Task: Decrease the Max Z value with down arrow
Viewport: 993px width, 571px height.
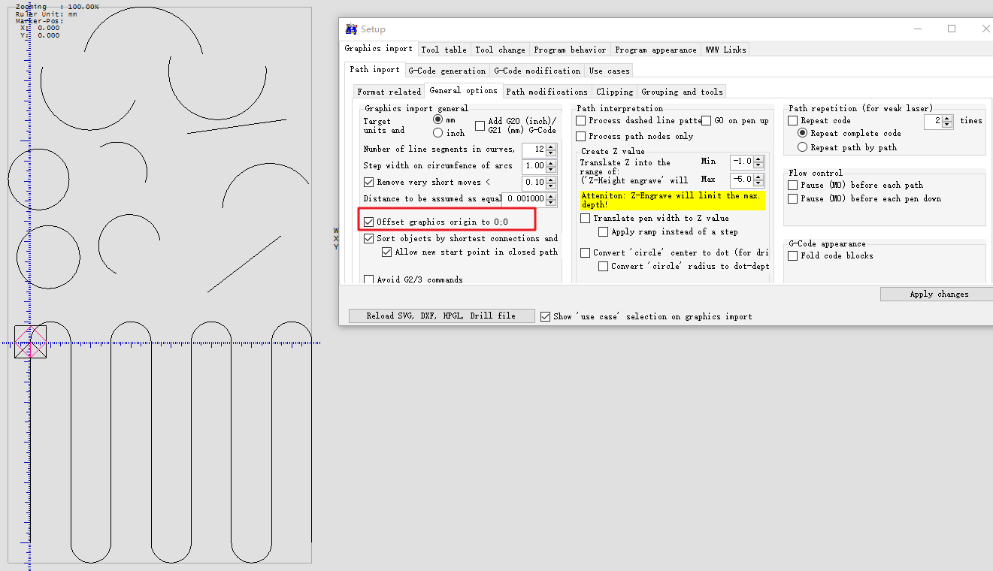Action: 759,183
